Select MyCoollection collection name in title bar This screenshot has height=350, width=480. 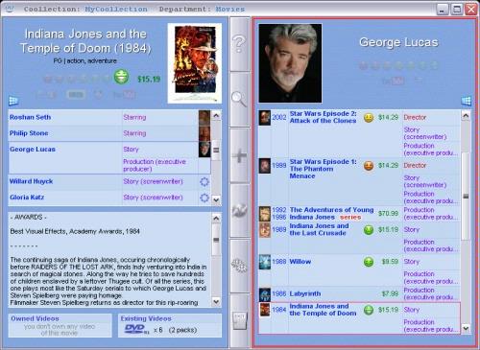pos(116,10)
